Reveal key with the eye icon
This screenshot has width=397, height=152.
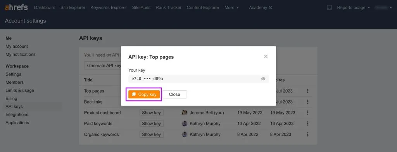(263, 79)
